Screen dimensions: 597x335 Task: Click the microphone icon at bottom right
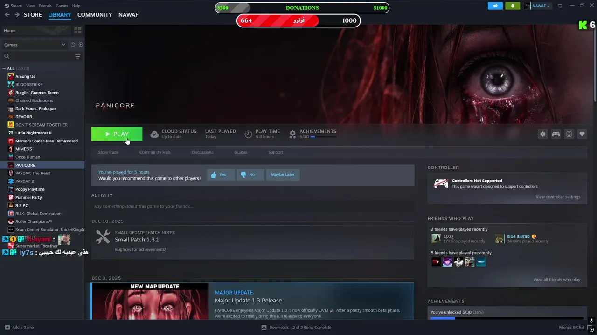click(x=591, y=321)
